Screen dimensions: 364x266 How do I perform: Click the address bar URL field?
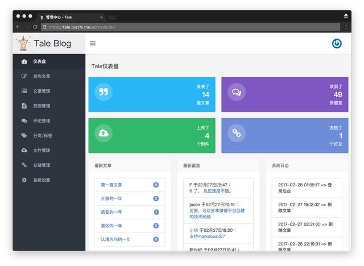[191, 27]
